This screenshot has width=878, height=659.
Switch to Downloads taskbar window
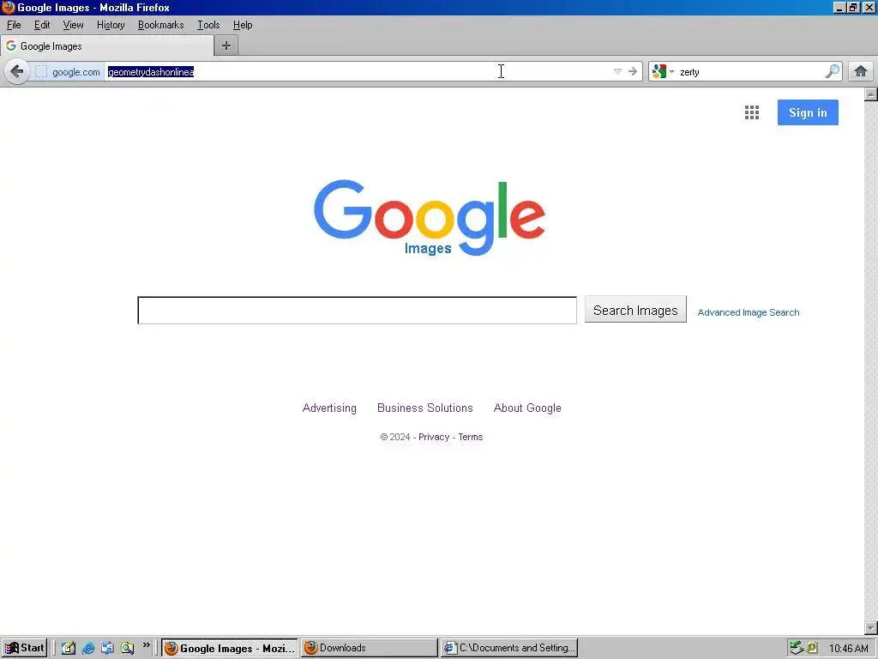369,648
